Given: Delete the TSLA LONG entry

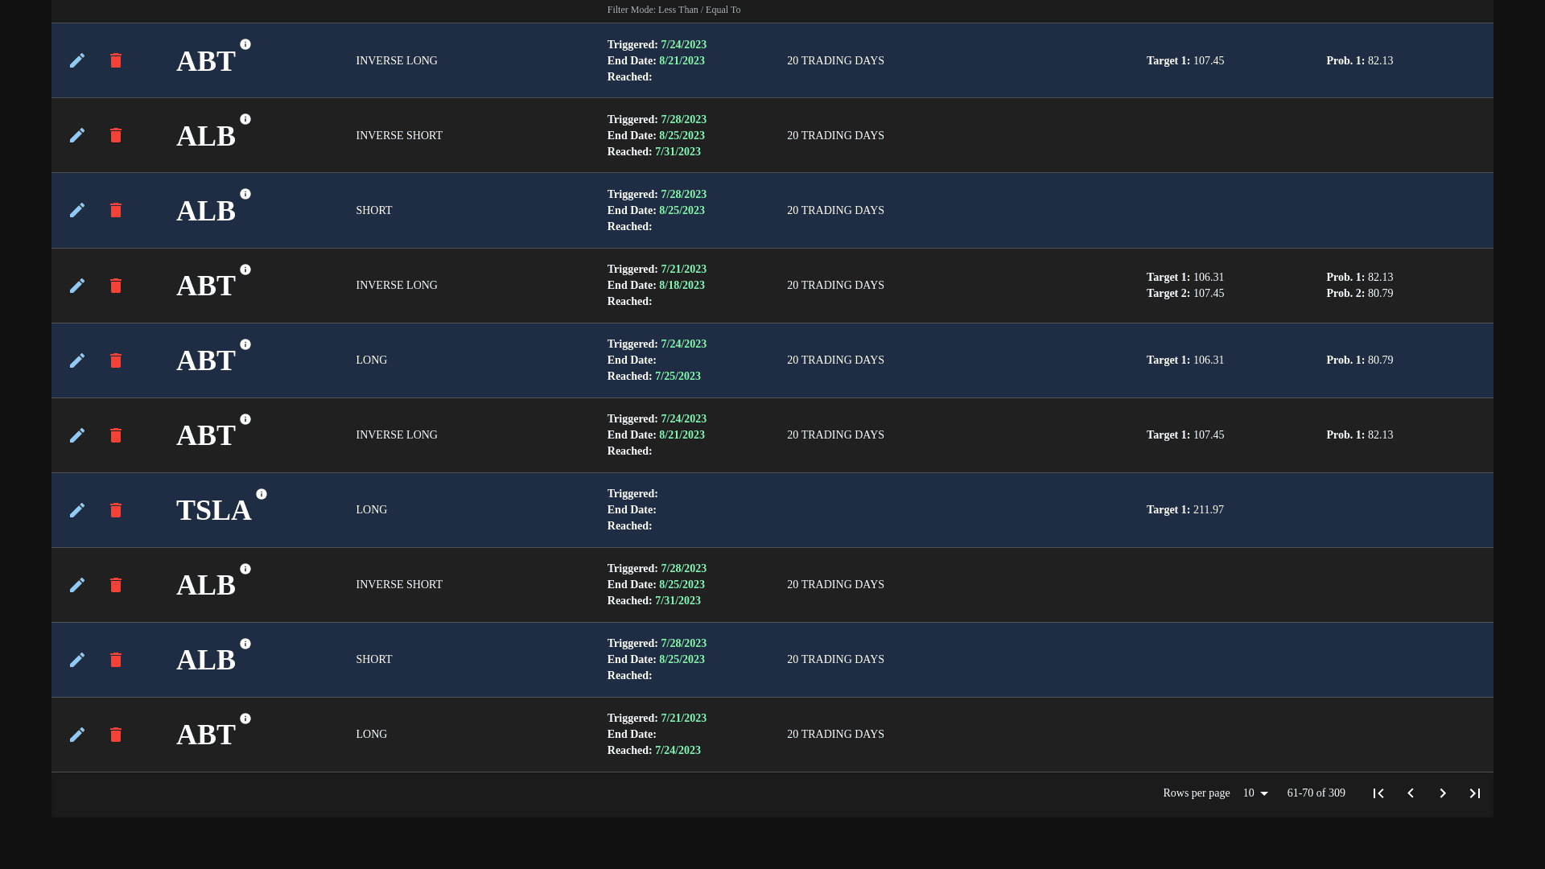Looking at the screenshot, I should pos(116,510).
